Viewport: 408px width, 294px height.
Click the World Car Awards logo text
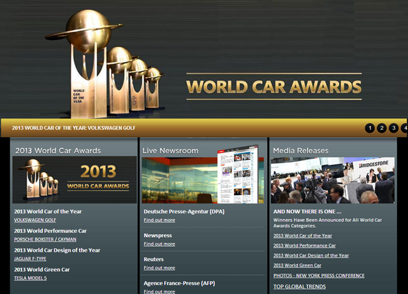pos(273,86)
